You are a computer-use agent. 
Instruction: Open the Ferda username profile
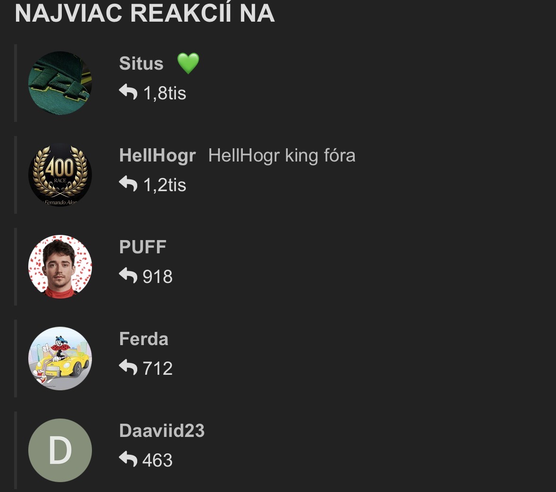click(144, 339)
